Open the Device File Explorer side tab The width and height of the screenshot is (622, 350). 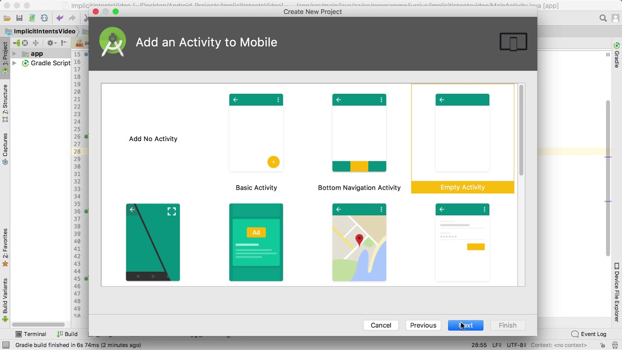pos(617,292)
